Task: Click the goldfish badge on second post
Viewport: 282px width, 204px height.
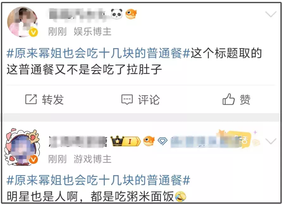Action: [149, 141]
